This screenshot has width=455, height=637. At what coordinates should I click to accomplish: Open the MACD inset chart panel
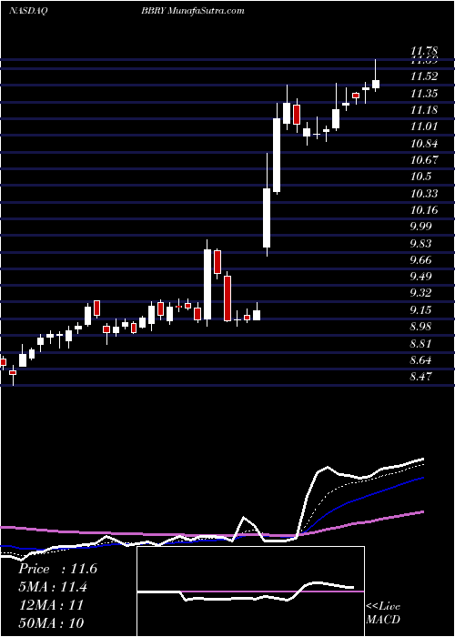250,591
